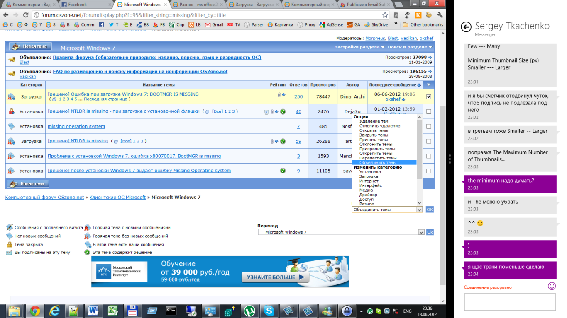Screen dimensions: 567x318
Task: Open the МТИ Обучение banner ad
Action: coord(220,272)
